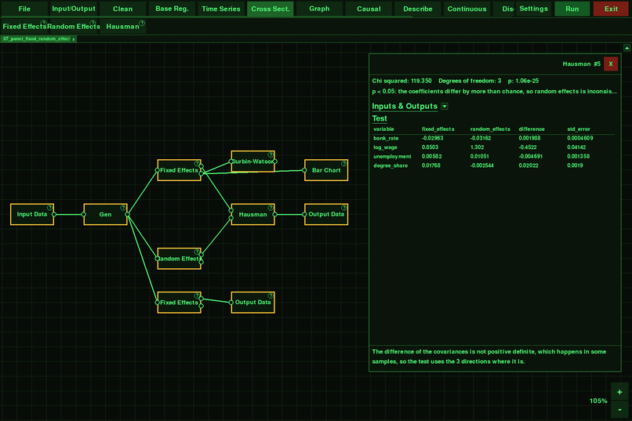
Task: Select the Hausman node on canvas
Action: tap(252, 214)
